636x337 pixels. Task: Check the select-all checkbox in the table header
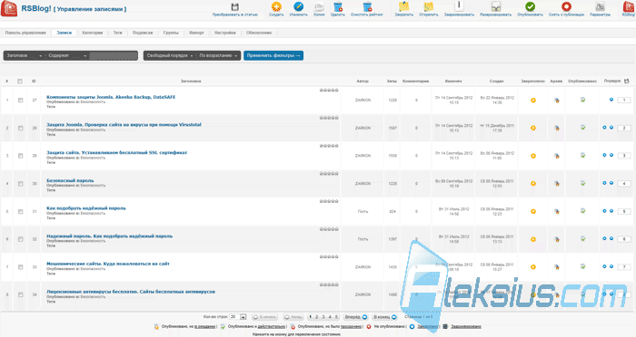pos(20,82)
